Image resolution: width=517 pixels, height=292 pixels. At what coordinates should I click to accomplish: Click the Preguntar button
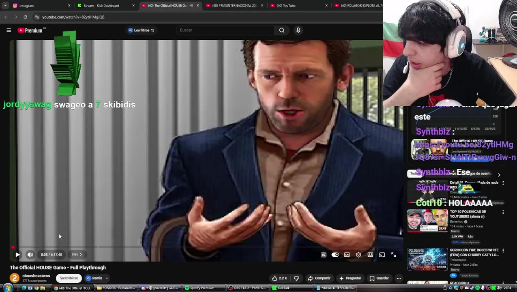click(350, 278)
